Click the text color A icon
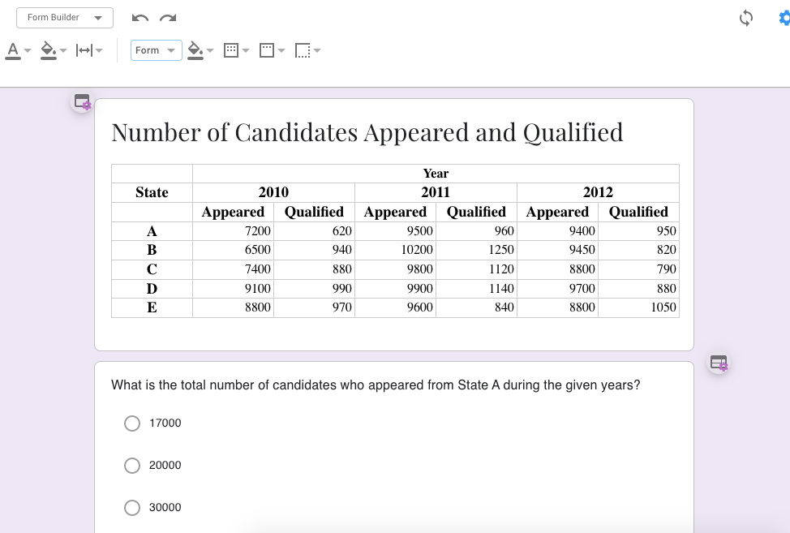This screenshot has height=533, width=790. click(13, 50)
